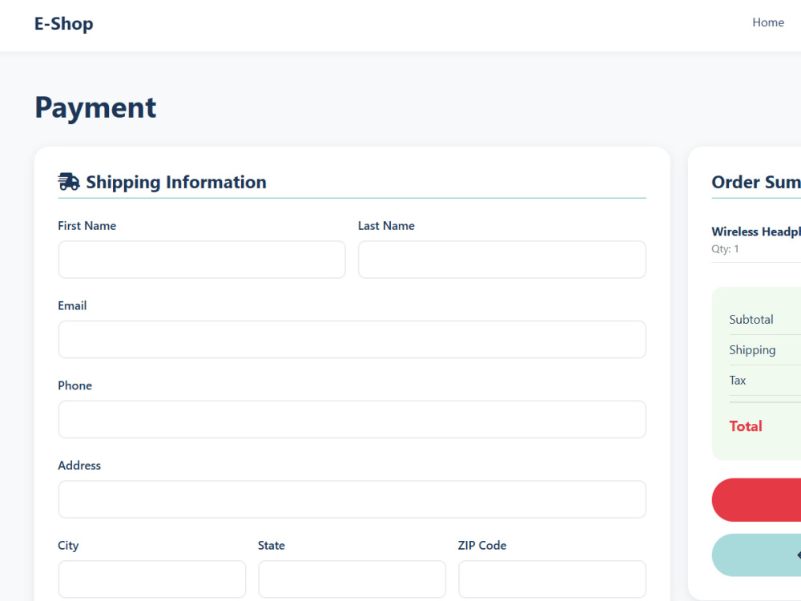Screen dimensions: 801x601
Task: Click the red order button
Action: tap(757, 500)
